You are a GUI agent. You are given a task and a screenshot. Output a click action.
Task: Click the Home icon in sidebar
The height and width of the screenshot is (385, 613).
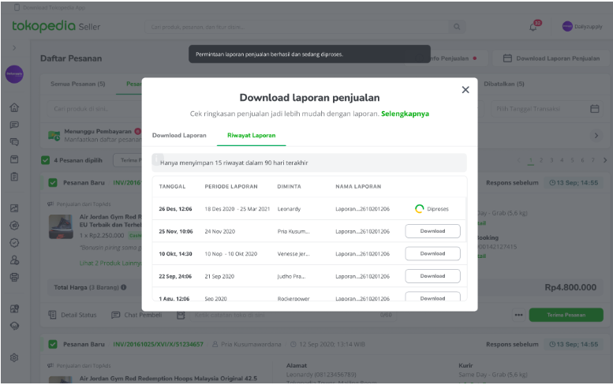coord(14,108)
